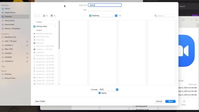Select the Fcpx logo file

pyautogui.click(x=40, y=40)
